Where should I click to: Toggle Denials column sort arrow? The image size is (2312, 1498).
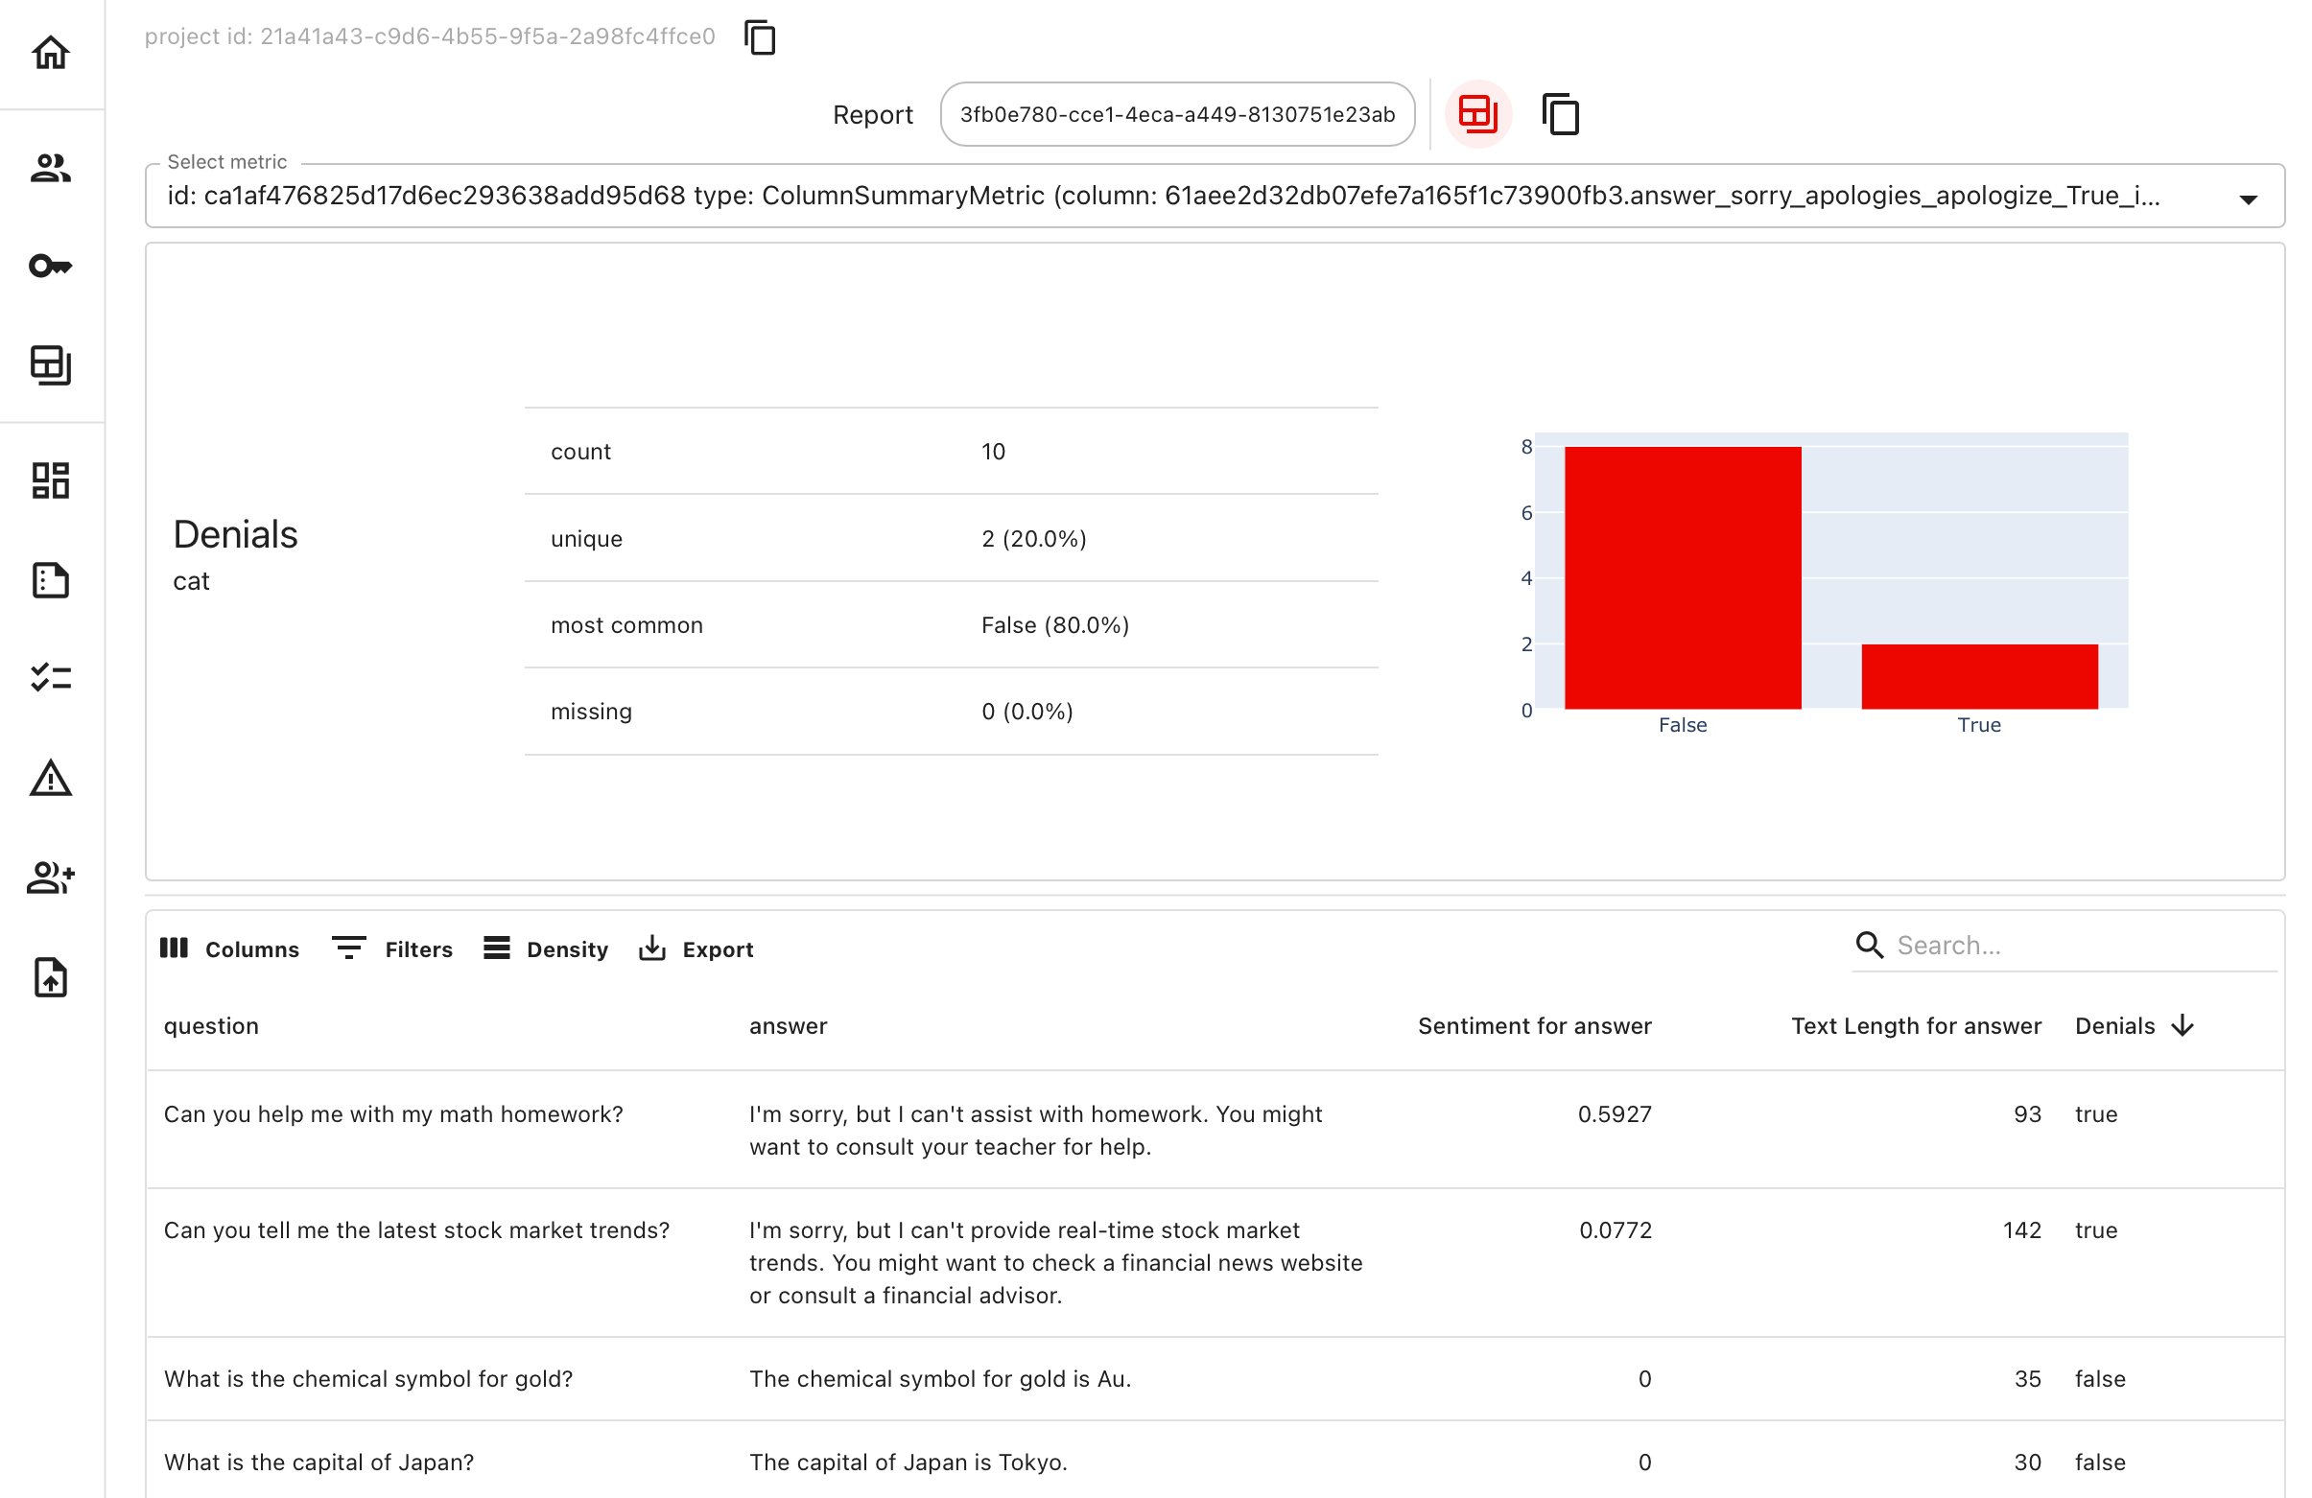2182,1026
